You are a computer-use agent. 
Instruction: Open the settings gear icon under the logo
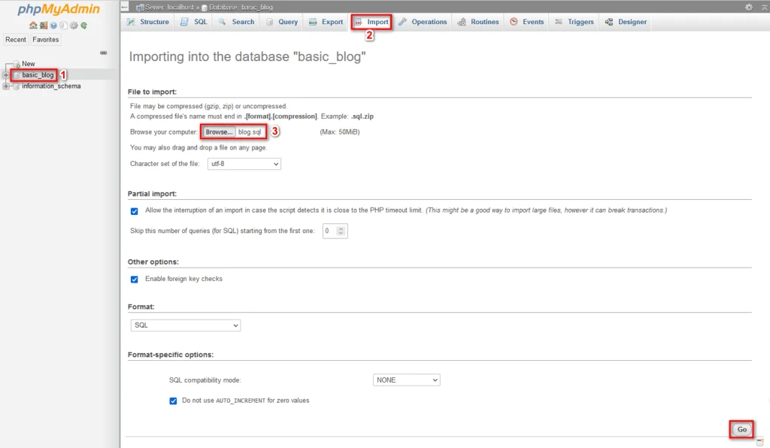click(72, 26)
